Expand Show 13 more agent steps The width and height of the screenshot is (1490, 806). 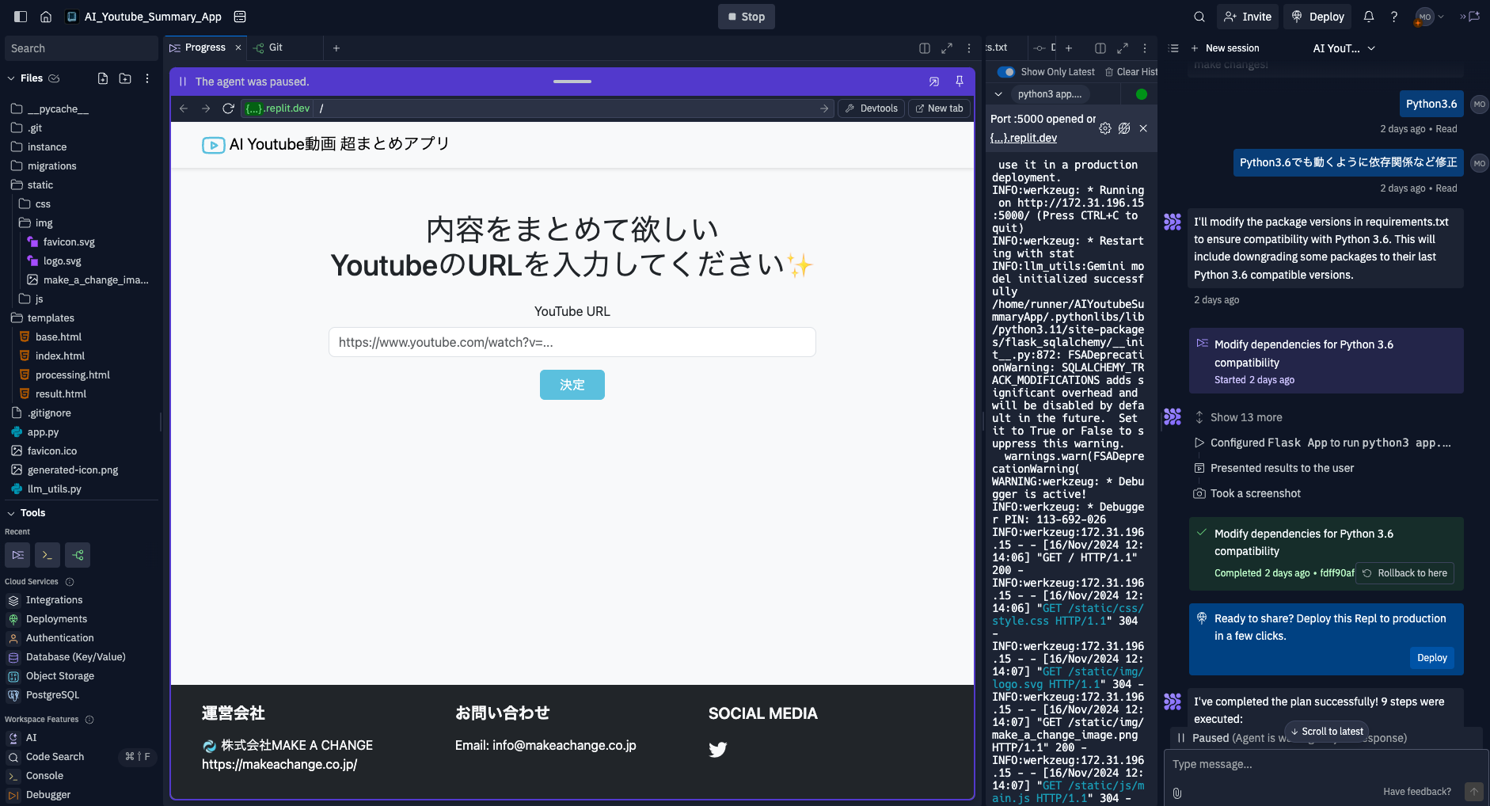(x=1245, y=417)
